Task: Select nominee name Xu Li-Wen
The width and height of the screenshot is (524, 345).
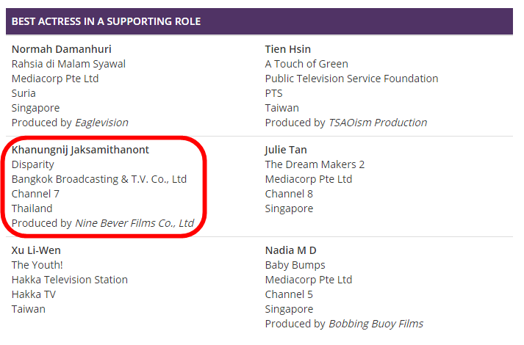Action: (36, 250)
